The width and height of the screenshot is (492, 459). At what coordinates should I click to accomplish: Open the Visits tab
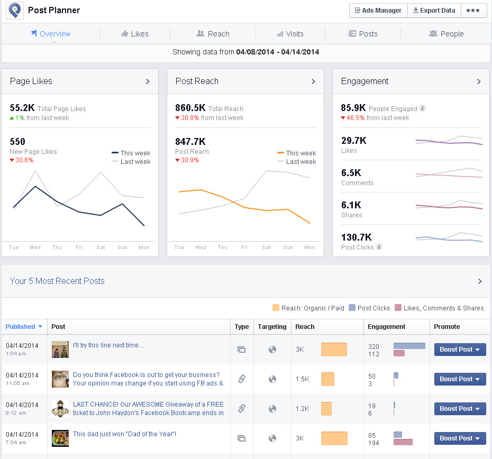click(290, 33)
